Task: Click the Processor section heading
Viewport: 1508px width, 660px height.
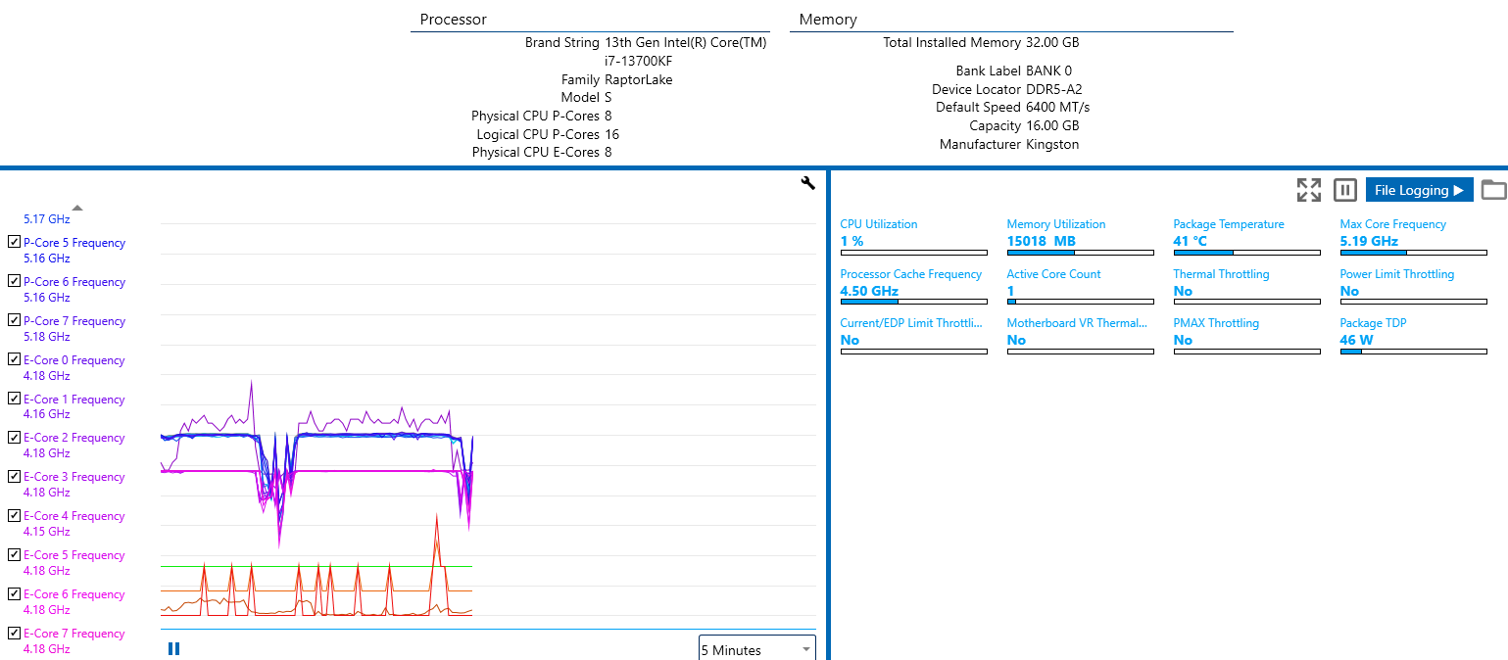Action: 453,20
